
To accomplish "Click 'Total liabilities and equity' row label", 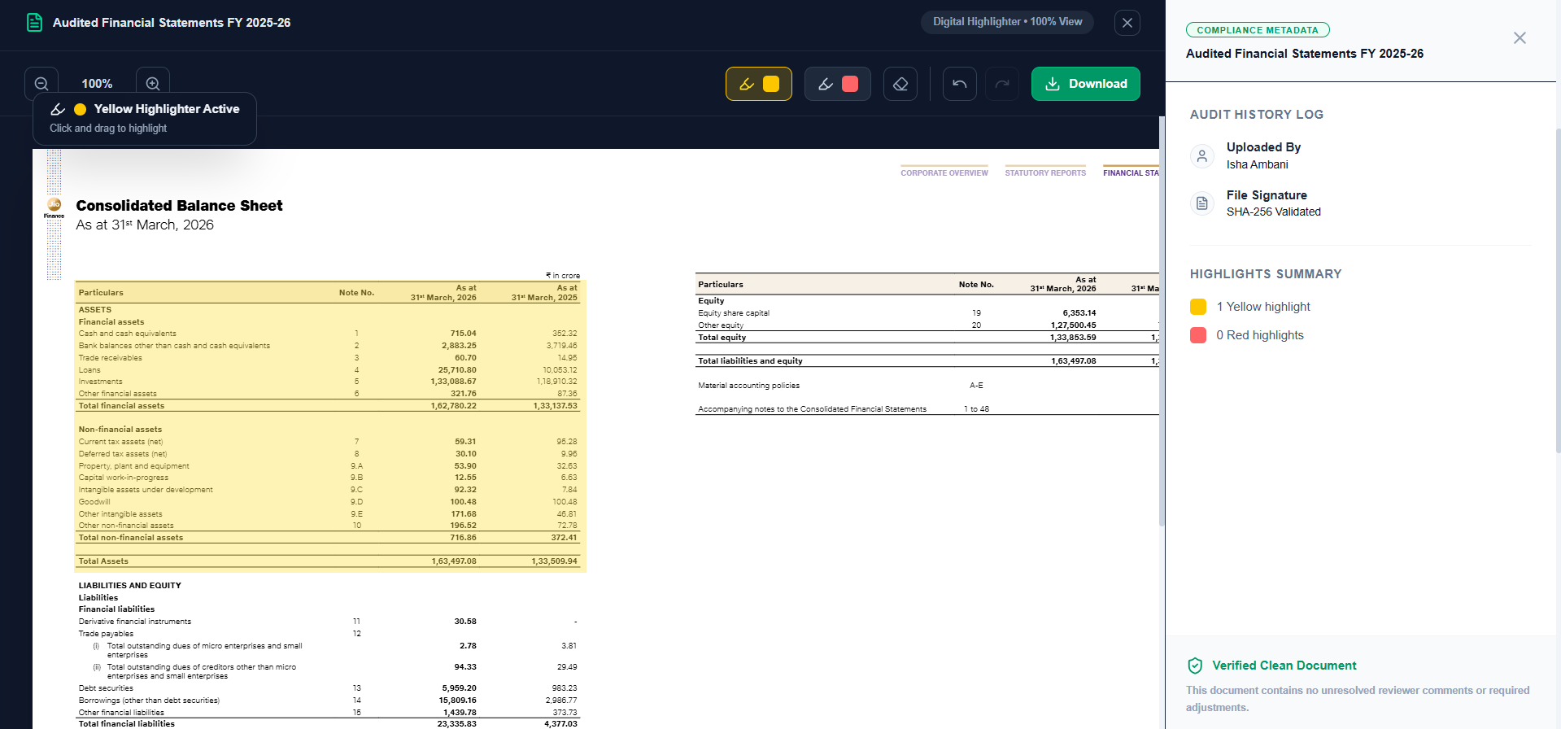I will pos(750,361).
